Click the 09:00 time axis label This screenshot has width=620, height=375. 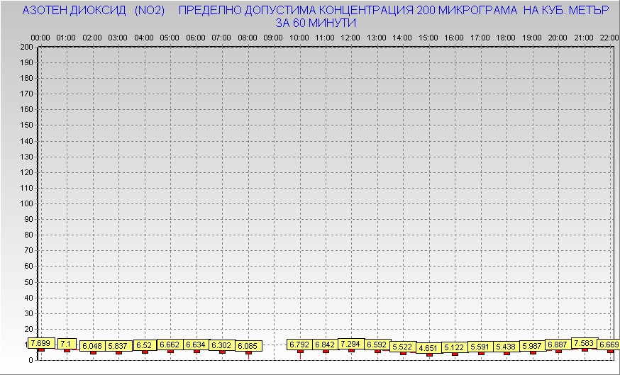[x=273, y=37]
